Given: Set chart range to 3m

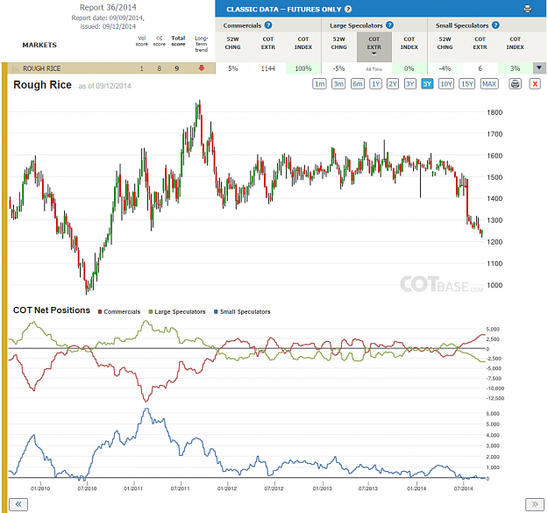Looking at the screenshot, I should 338,84.
